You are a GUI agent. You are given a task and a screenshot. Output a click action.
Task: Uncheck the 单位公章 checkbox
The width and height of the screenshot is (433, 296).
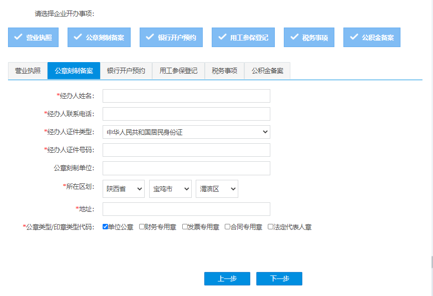(x=105, y=227)
